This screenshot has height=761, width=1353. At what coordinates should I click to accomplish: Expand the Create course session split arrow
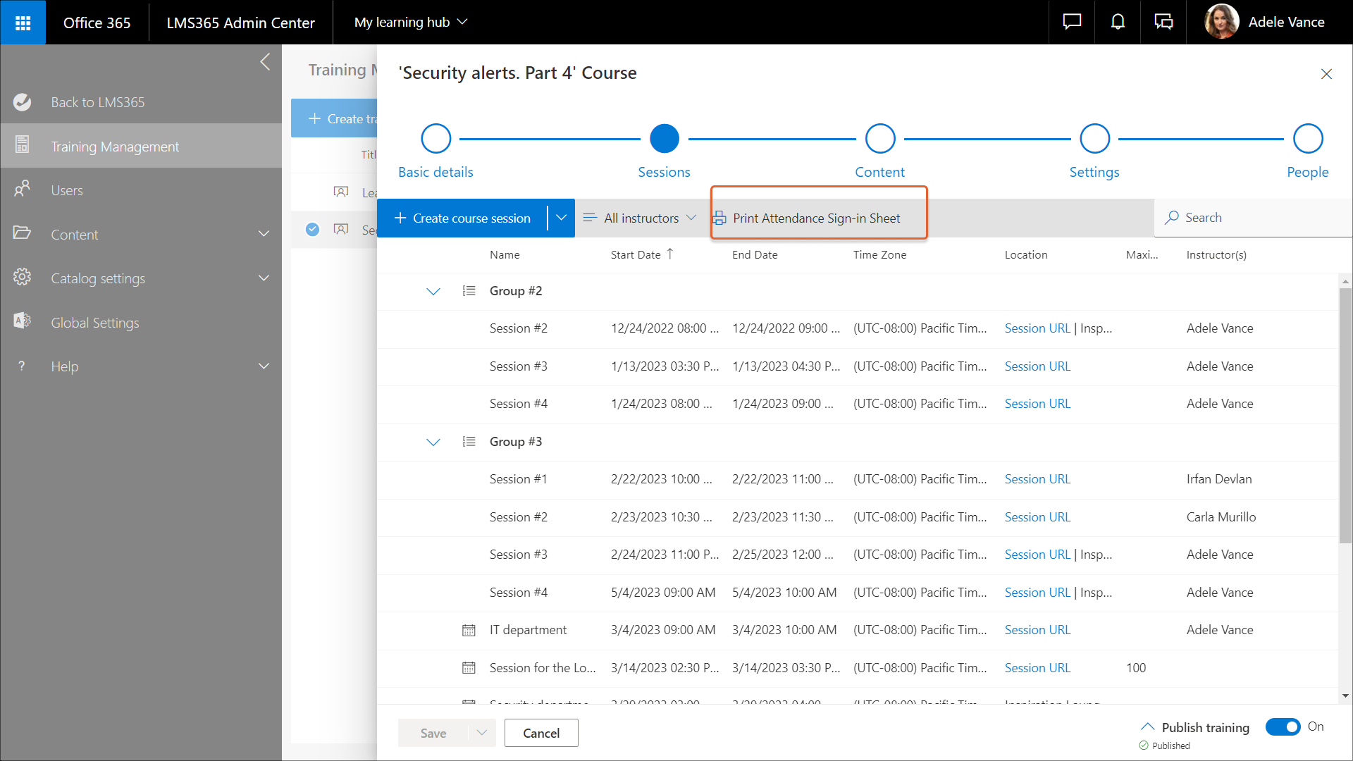[561, 218]
